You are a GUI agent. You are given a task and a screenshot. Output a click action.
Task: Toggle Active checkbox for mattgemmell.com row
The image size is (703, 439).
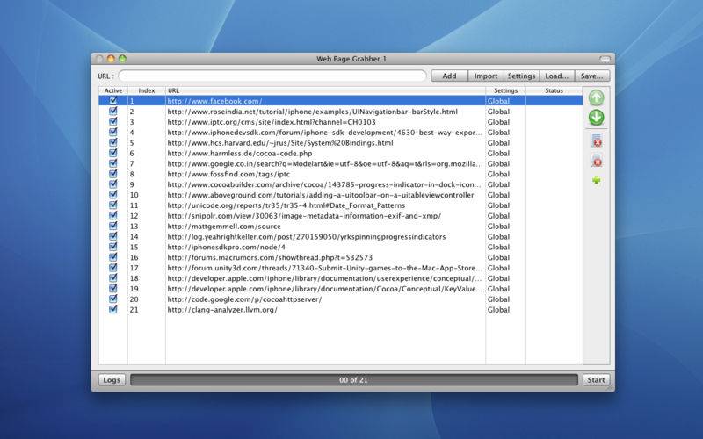pos(113,226)
